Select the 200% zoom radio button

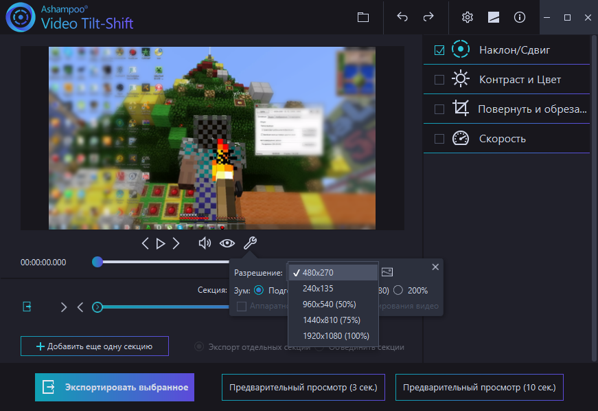point(398,291)
